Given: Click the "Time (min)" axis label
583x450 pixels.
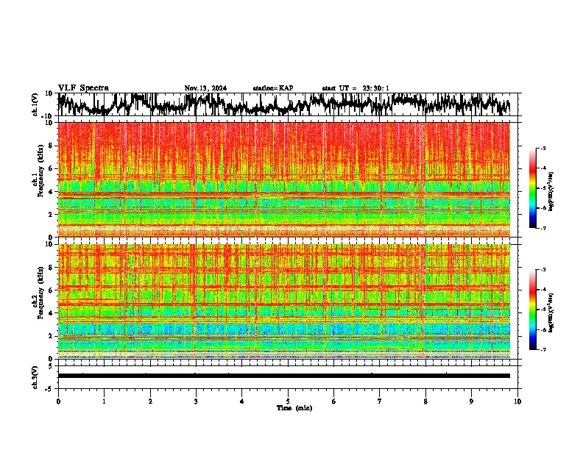Looking at the screenshot, I should 294,408.
